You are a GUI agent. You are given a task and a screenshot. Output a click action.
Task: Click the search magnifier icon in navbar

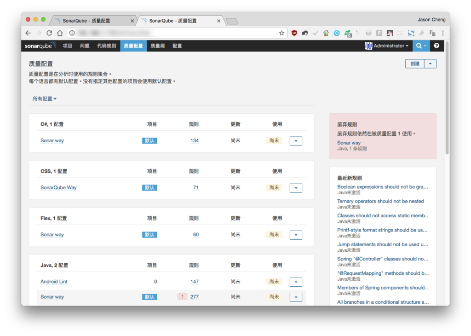(x=419, y=46)
